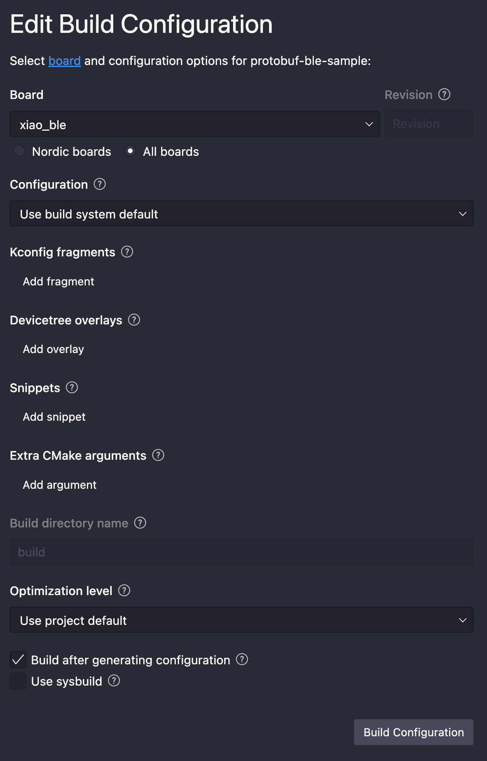The height and width of the screenshot is (761, 487).
Task: Open Kconfig fragments help icon
Action: [x=127, y=252]
